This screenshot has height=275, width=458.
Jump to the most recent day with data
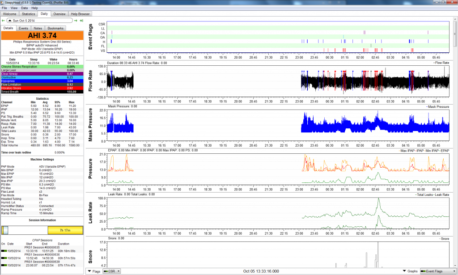82,21
